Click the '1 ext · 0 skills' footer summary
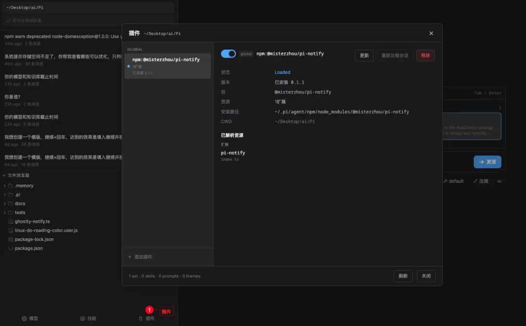Viewport: 526px width, 326px height. 165,276
